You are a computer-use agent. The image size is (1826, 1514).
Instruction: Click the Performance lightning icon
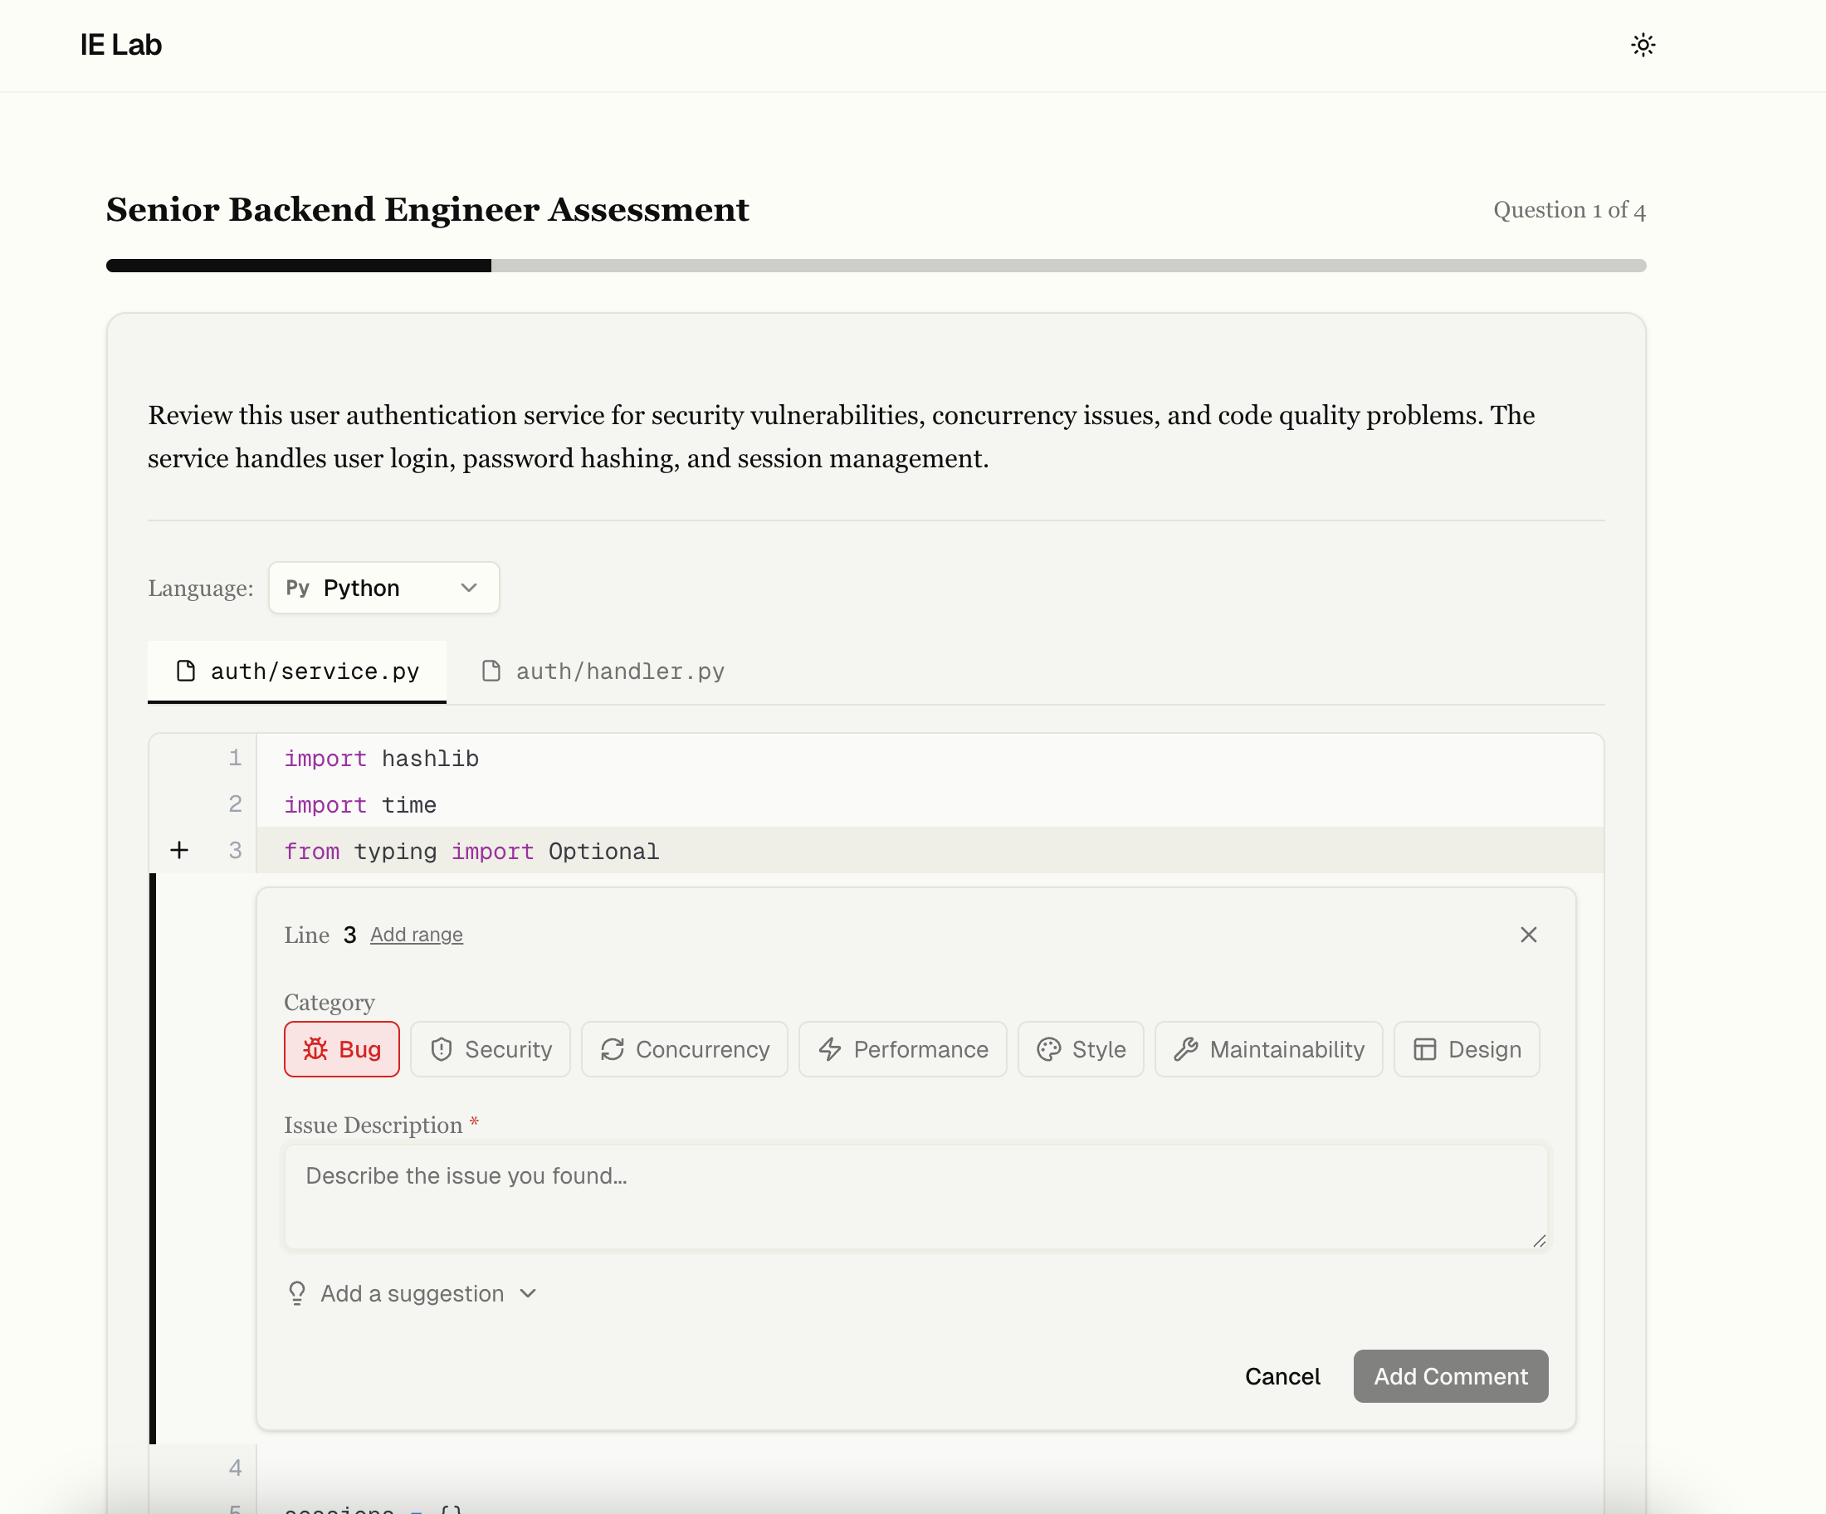click(x=828, y=1048)
